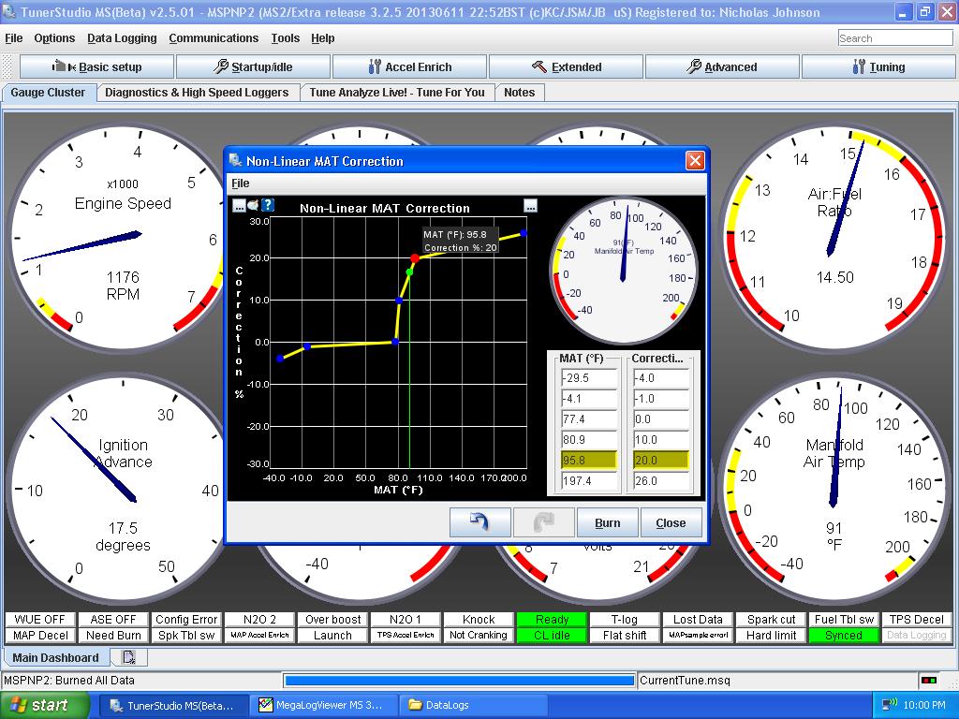
Task: Click the CL idle status indicator
Action: point(552,636)
